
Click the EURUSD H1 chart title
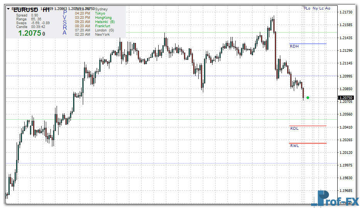[x=32, y=10]
